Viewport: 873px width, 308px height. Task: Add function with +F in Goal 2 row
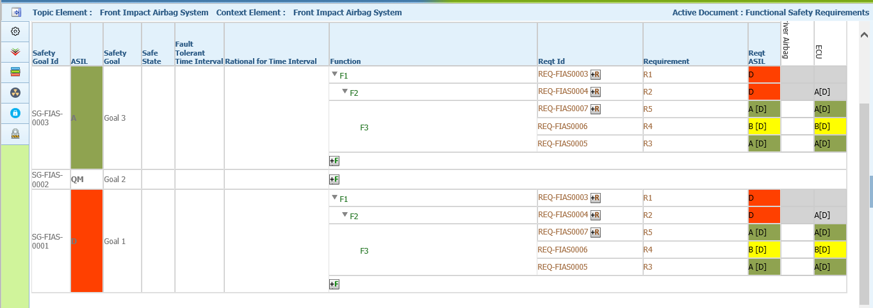[334, 180]
